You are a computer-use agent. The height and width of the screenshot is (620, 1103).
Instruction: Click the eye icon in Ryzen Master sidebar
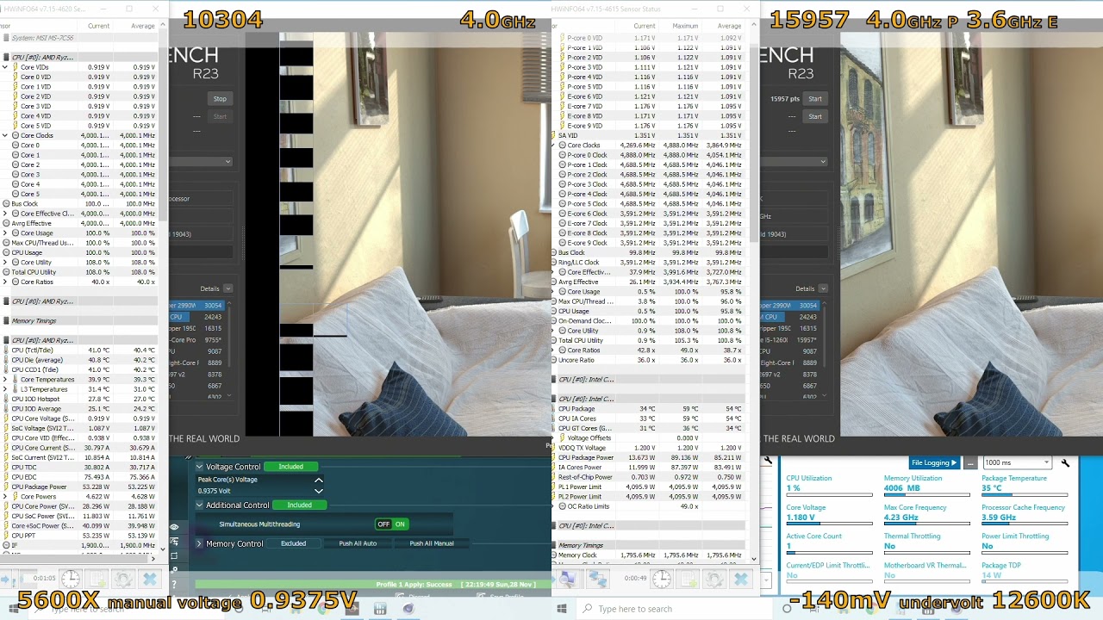[x=174, y=527]
